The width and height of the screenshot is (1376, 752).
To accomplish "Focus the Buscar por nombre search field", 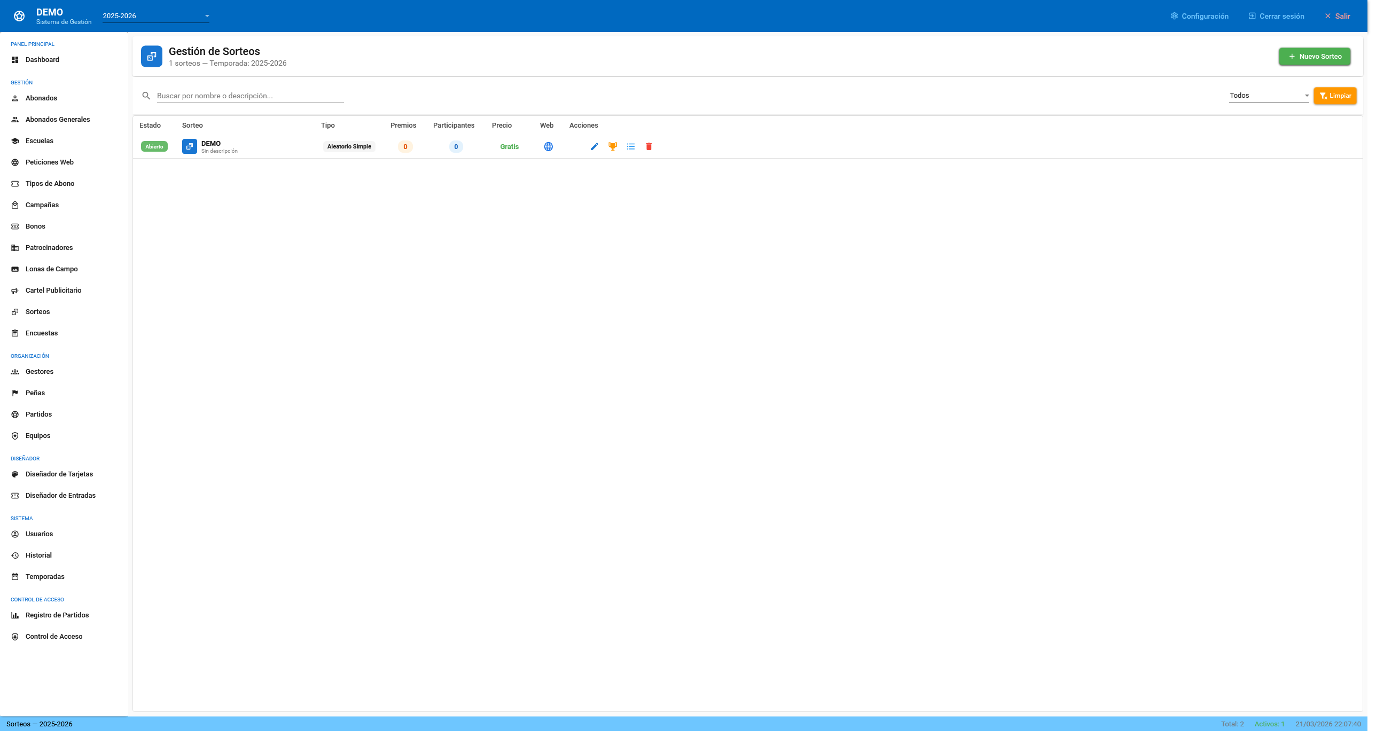I will (x=250, y=96).
